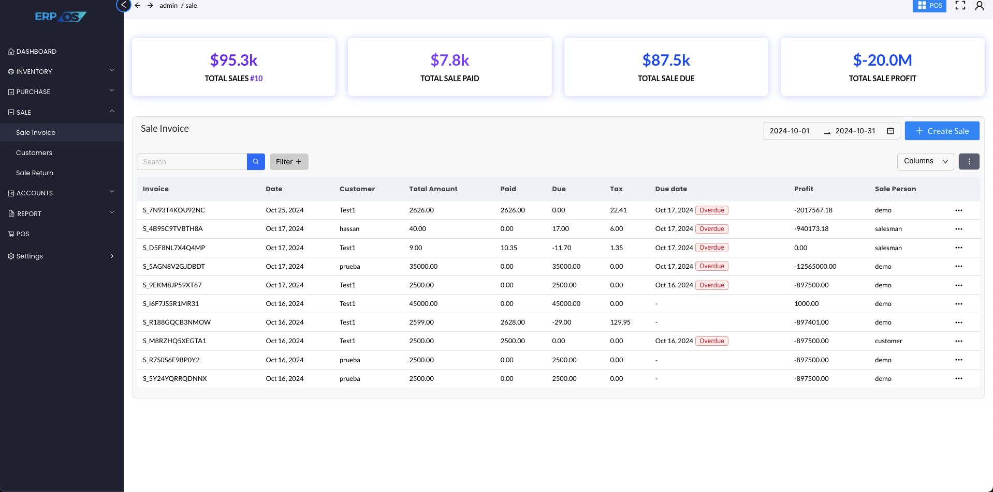993x492 pixels.
Task: Open Sale Return from the sidebar
Action: pyautogui.click(x=35, y=173)
